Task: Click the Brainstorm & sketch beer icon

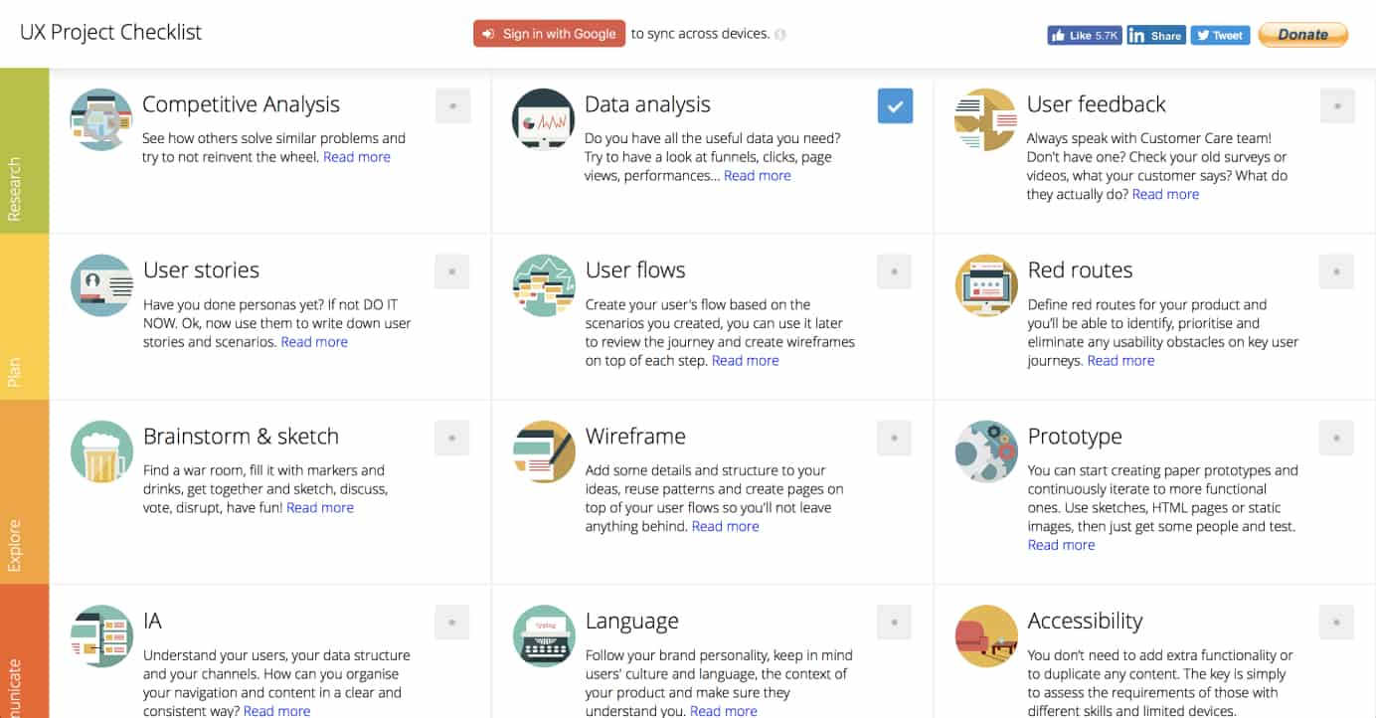Action: 101,451
